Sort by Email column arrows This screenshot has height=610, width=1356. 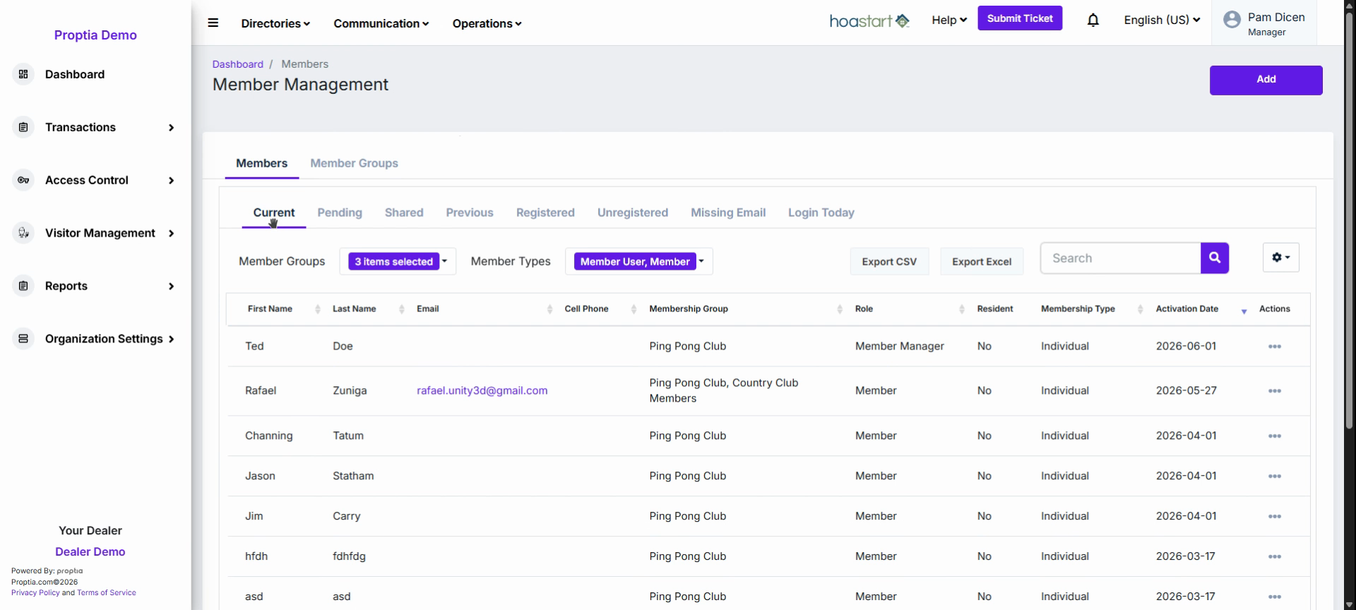(x=549, y=309)
